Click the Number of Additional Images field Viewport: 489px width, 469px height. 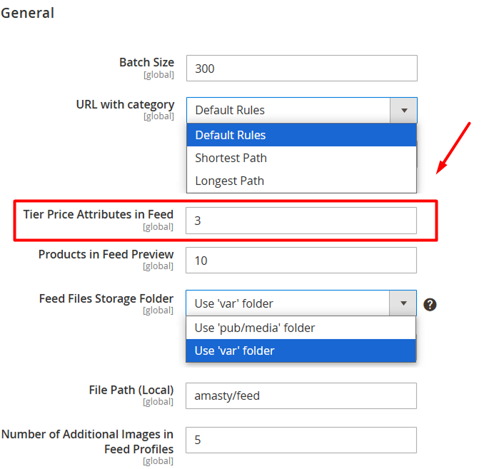click(301, 440)
